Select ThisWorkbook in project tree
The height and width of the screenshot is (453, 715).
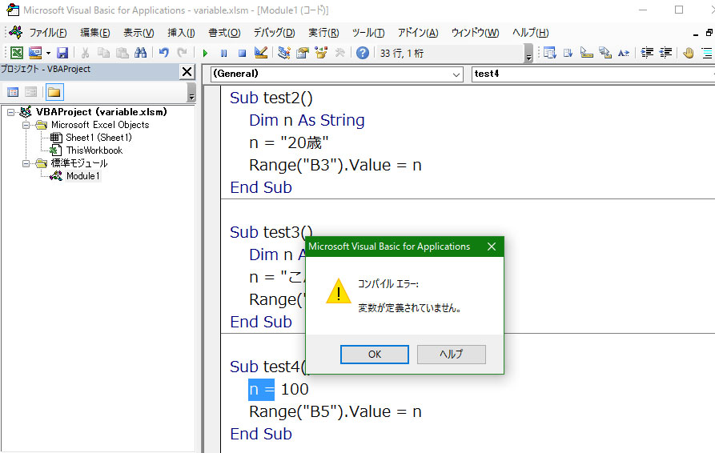tap(94, 150)
